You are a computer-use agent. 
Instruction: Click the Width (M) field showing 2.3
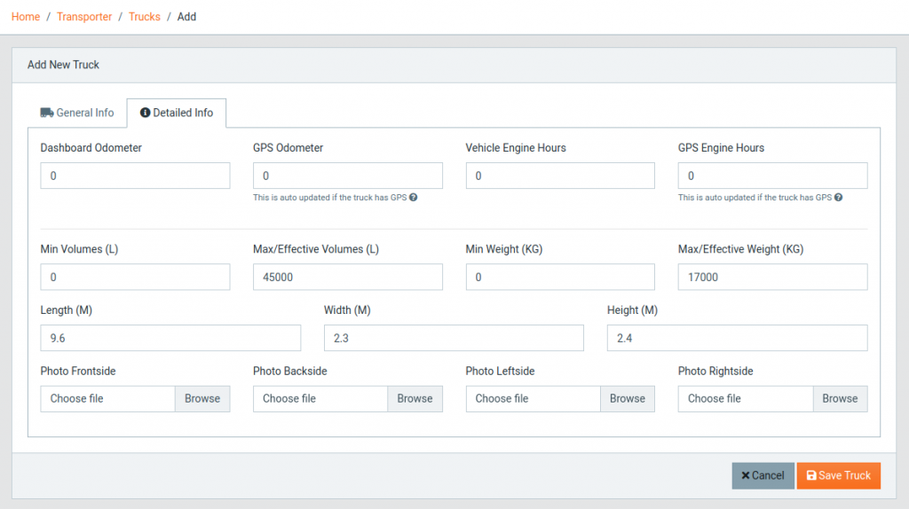tap(454, 338)
